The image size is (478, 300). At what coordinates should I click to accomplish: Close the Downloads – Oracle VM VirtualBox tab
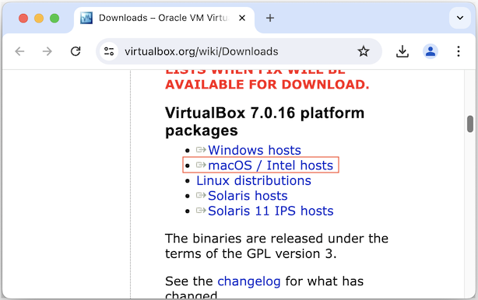click(242, 18)
